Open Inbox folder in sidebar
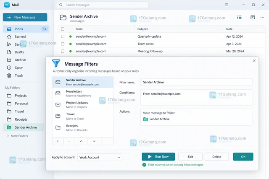This screenshot has width=269, height=179. point(26,29)
